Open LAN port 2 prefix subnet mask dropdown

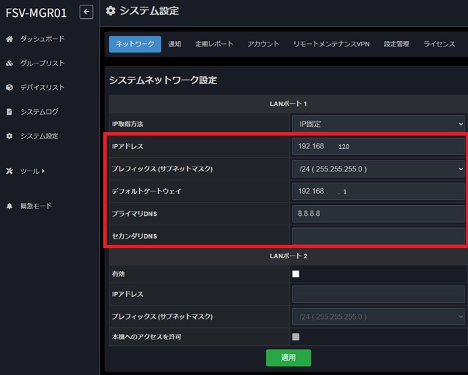coord(378,316)
